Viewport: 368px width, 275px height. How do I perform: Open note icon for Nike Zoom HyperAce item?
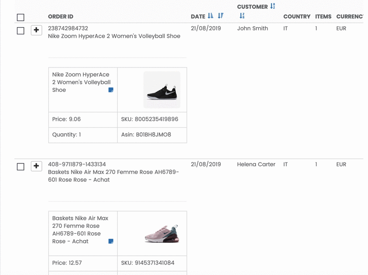[x=111, y=90]
